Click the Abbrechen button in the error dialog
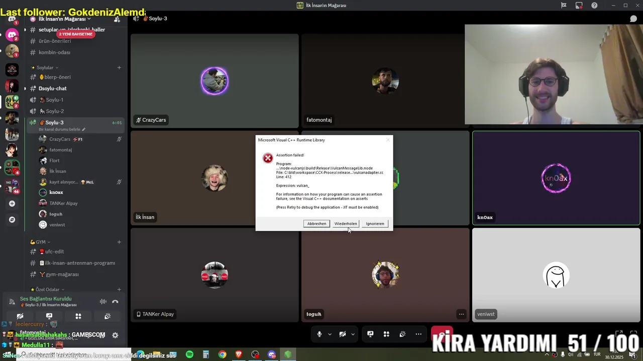Screen dimensions: 643x361 point(316,224)
